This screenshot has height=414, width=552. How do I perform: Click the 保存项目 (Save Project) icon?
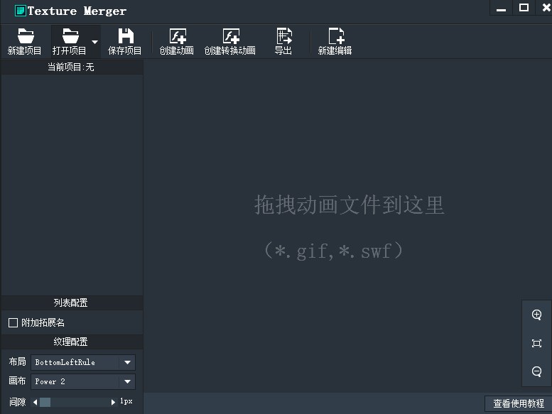(x=125, y=36)
